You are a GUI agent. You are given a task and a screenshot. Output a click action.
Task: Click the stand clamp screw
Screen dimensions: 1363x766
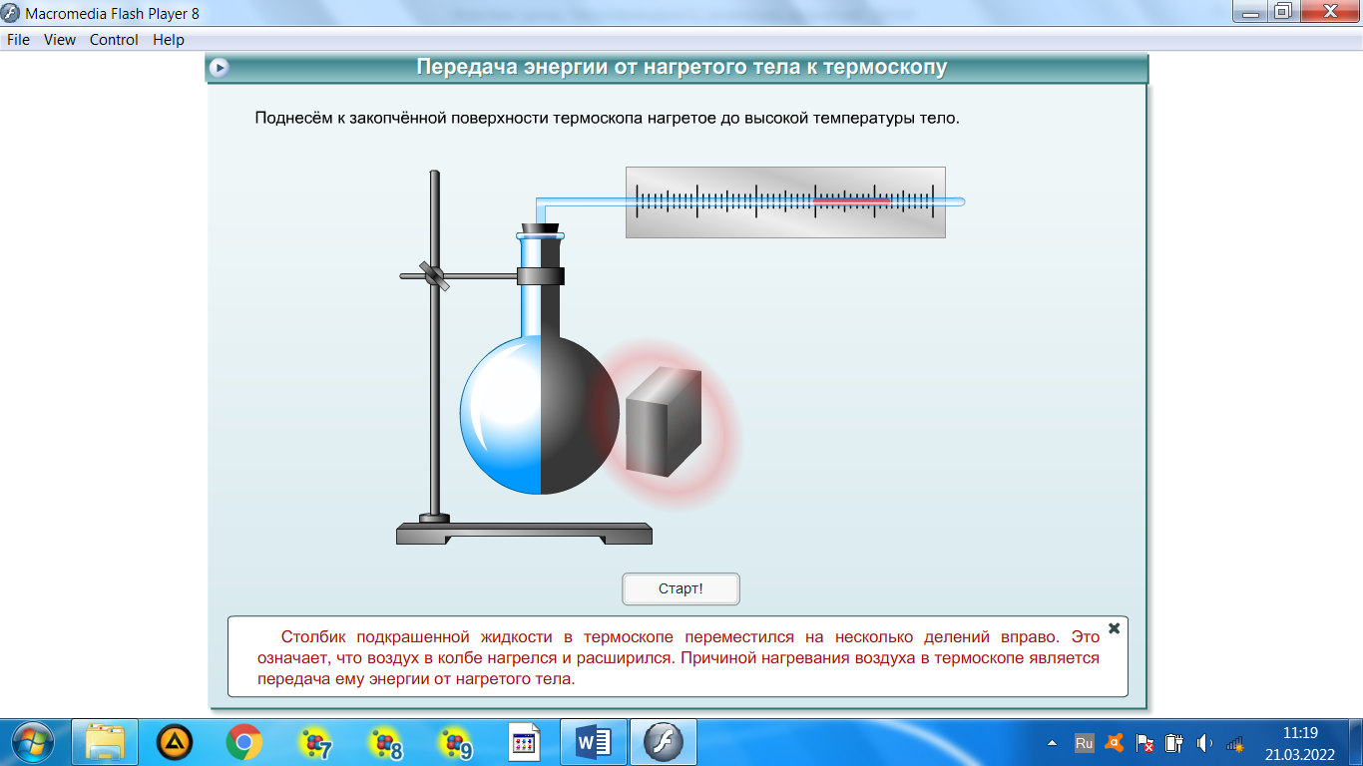tap(434, 275)
